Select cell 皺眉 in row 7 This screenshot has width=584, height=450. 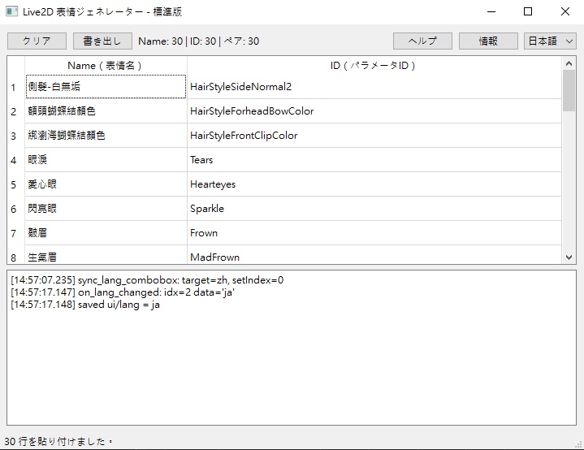[106, 233]
